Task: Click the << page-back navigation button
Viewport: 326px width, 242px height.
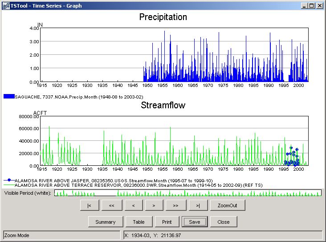Action: point(112,205)
